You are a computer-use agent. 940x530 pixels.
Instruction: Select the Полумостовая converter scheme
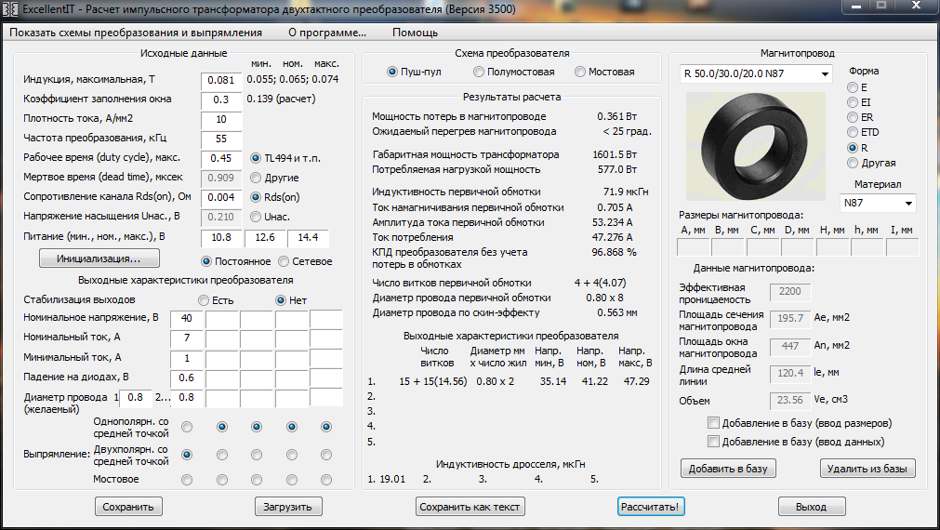479,72
